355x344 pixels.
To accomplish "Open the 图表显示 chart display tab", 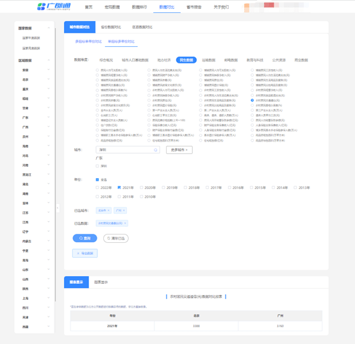I will 101,283.
